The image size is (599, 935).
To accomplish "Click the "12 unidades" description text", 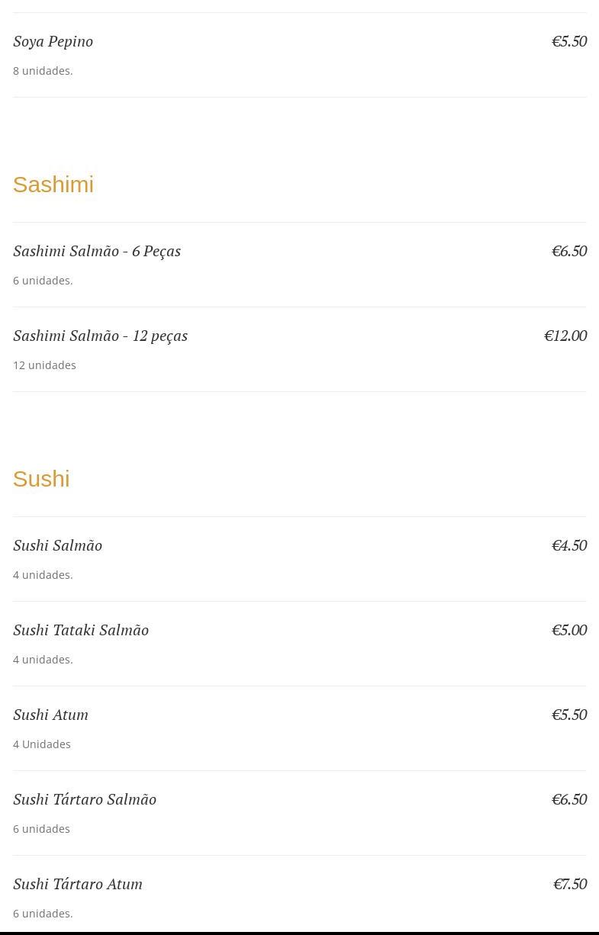I will [44, 365].
